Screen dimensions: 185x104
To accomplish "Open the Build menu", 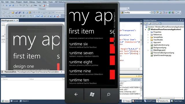I will [25, 2].
